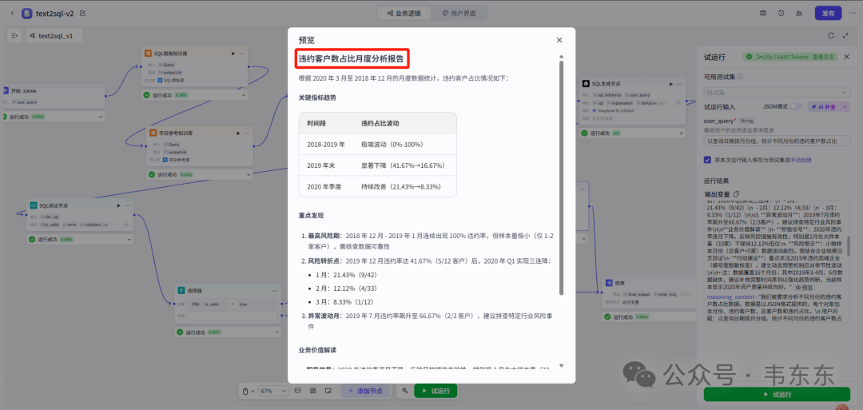Click the 预览 dialog scrollbar thumb
This screenshot has height=410, width=863.
tap(562, 177)
